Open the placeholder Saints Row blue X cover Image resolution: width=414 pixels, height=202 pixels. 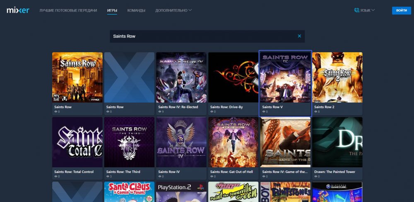pos(129,77)
